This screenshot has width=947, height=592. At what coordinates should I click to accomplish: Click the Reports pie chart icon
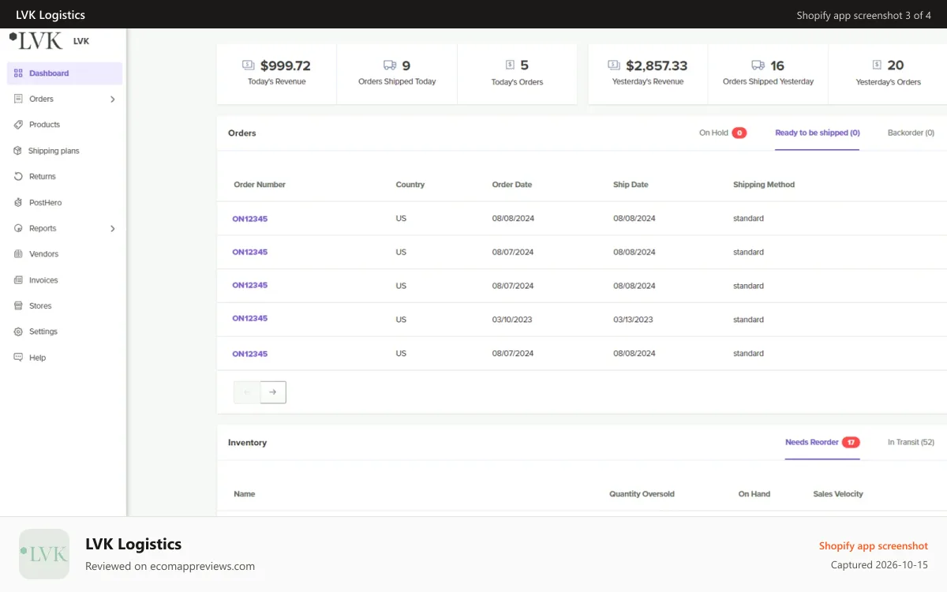tap(18, 228)
